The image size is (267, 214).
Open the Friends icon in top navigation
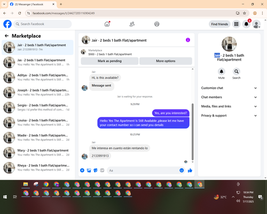click(x=132, y=24)
